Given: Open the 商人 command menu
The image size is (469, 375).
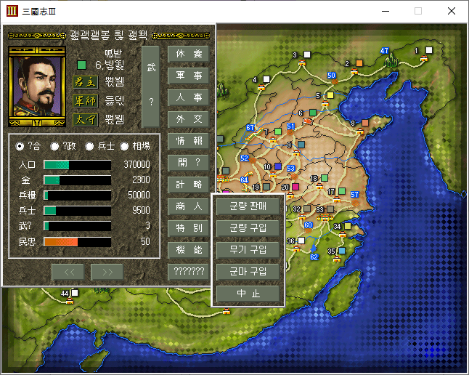Looking at the screenshot, I should (189, 206).
